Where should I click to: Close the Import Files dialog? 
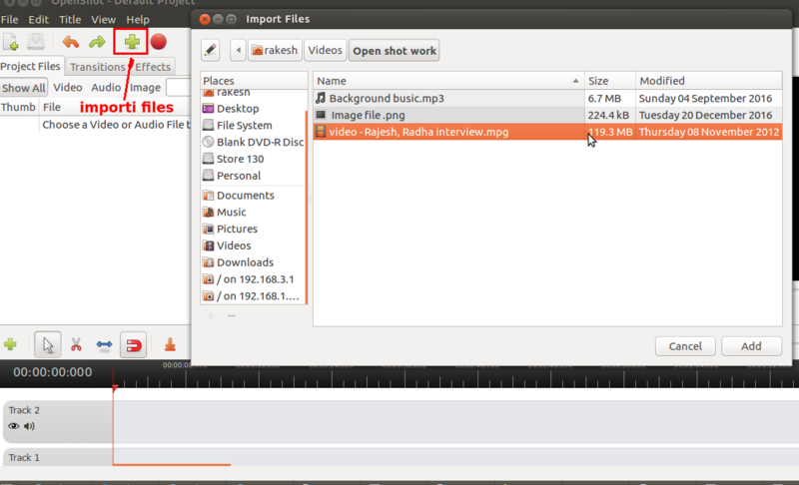[205, 19]
